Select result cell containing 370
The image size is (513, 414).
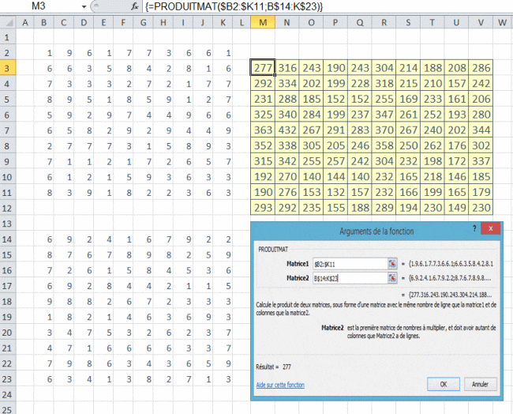(x=384, y=130)
